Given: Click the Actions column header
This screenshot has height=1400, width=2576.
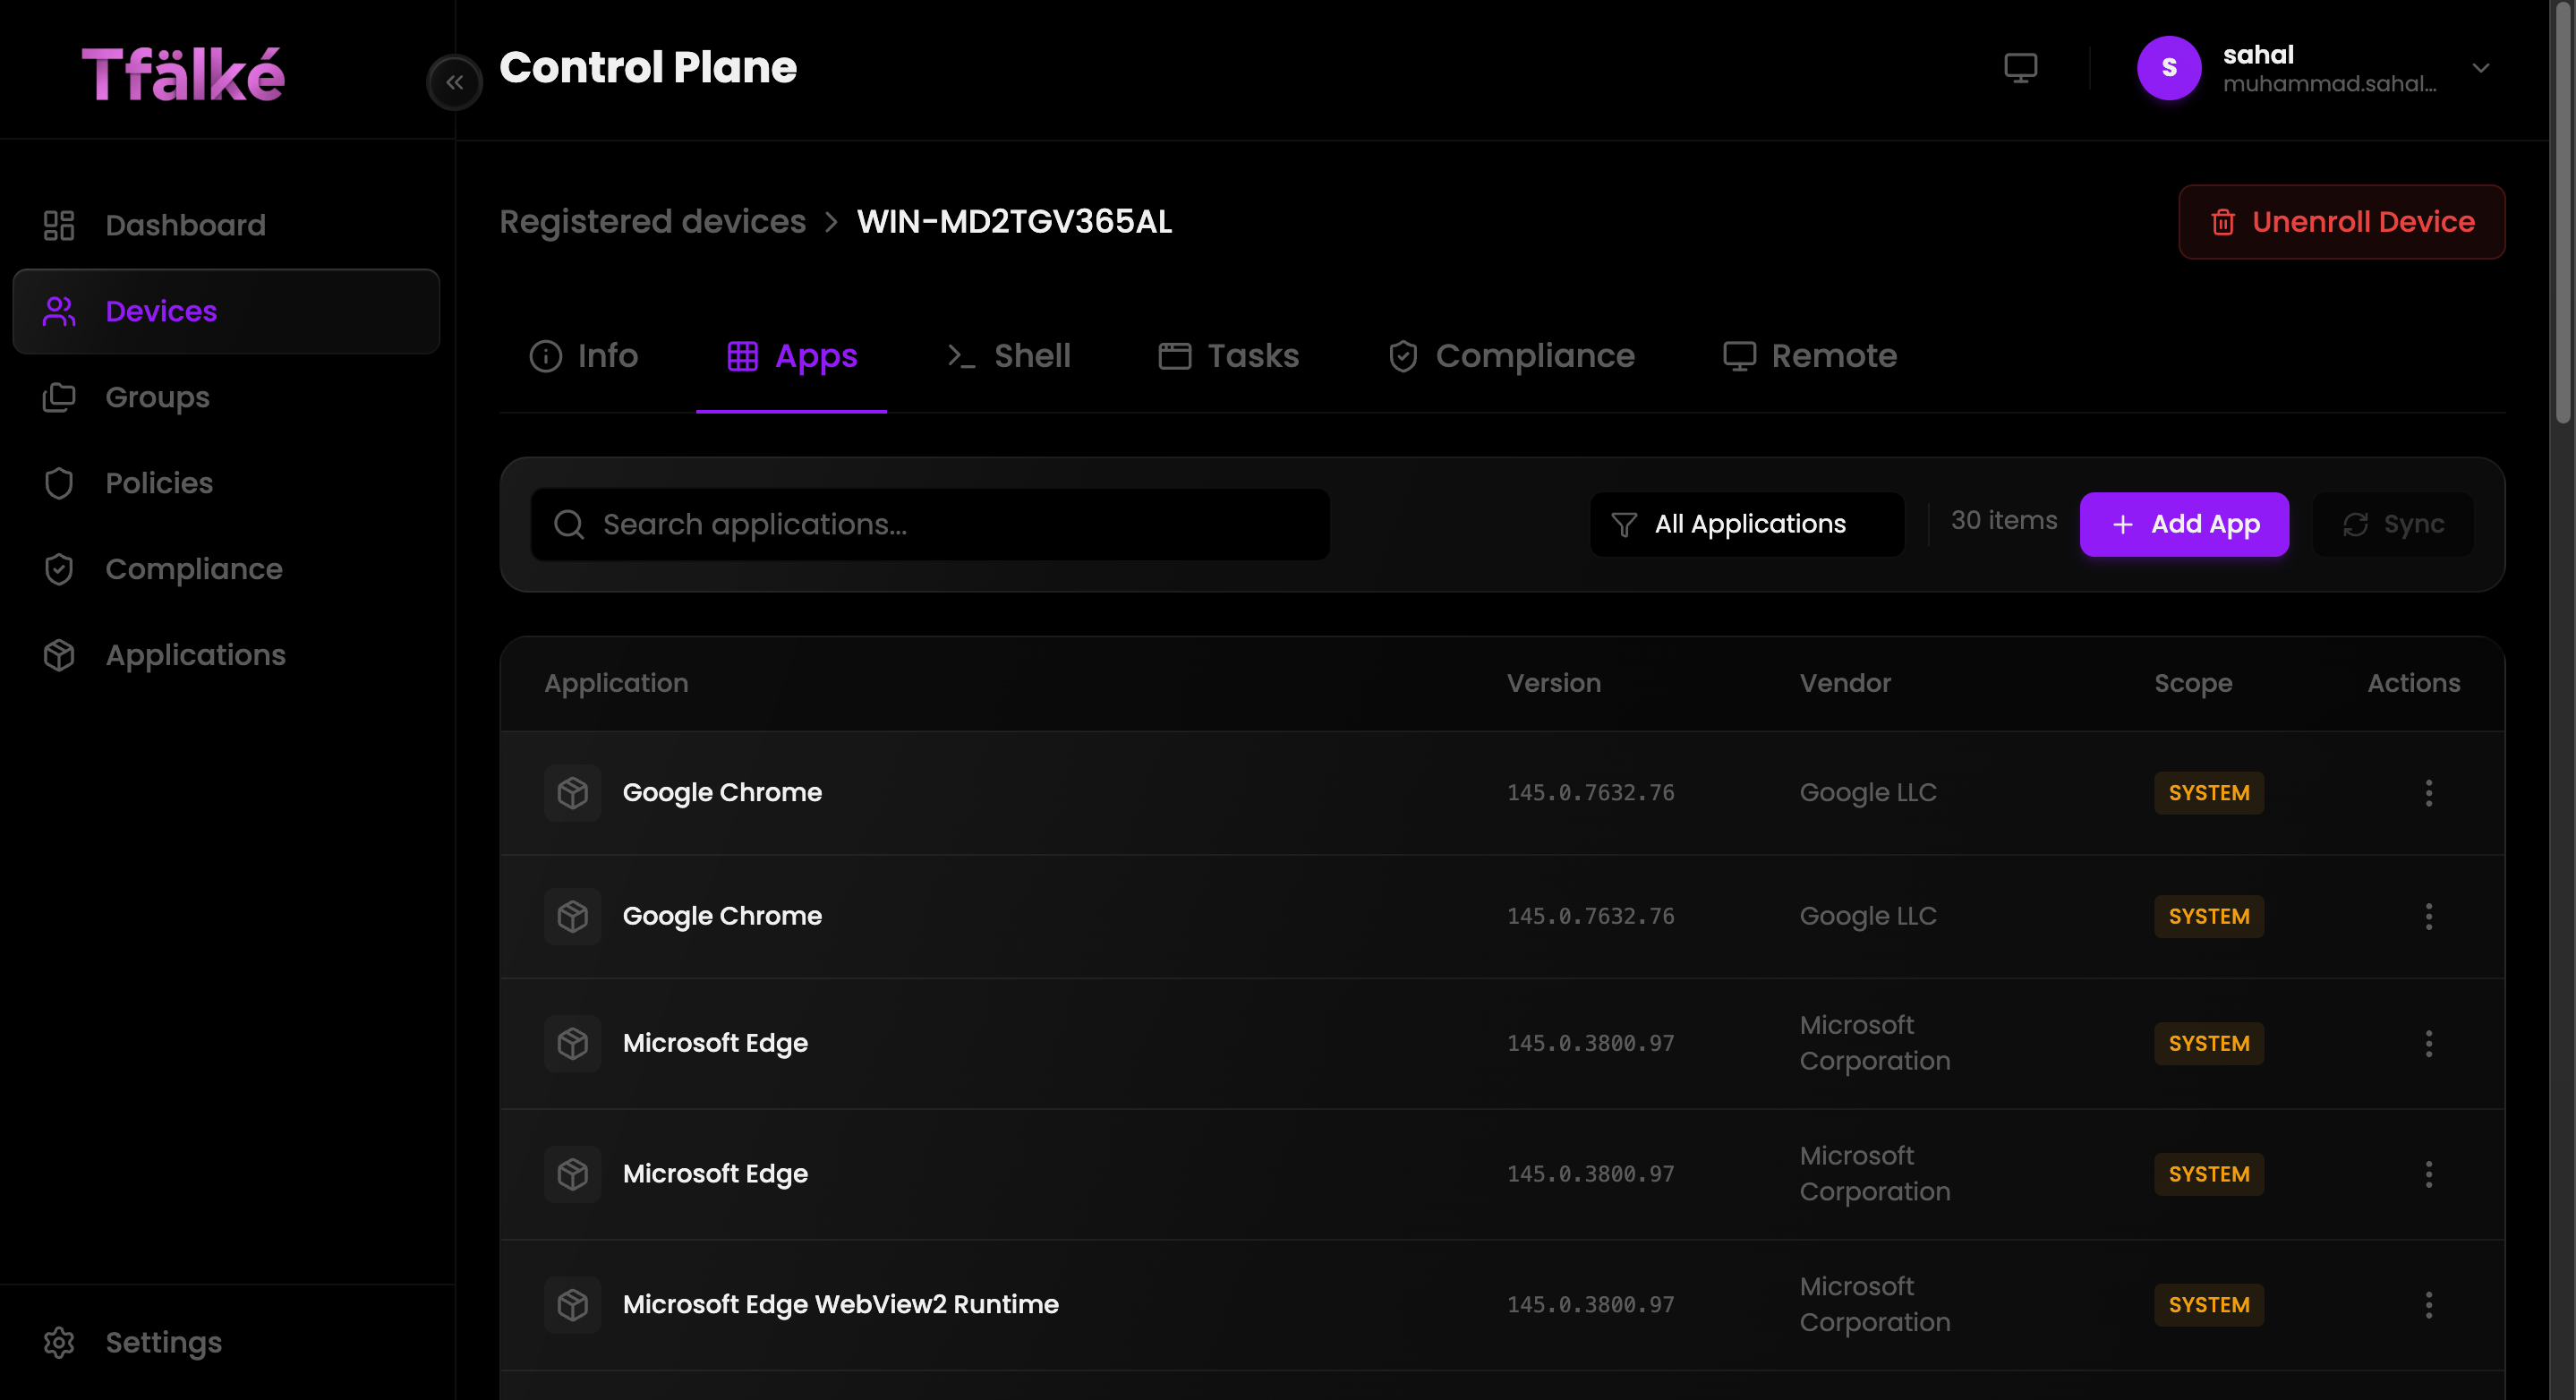Looking at the screenshot, I should pyautogui.click(x=2414, y=683).
